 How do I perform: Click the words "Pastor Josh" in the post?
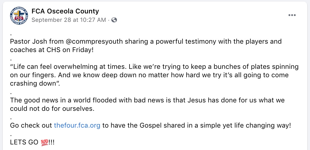click(29, 42)
